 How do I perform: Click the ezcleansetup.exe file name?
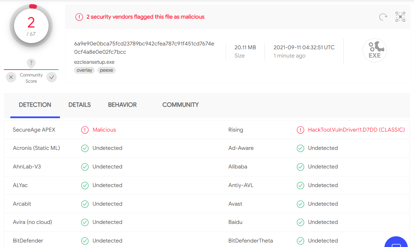[x=94, y=62]
